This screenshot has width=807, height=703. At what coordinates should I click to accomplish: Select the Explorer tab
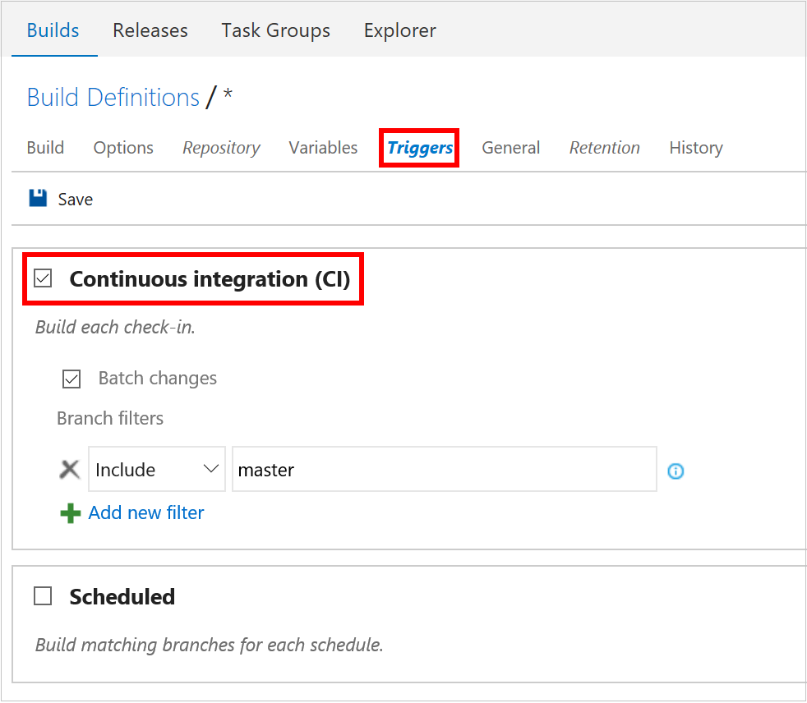(399, 30)
